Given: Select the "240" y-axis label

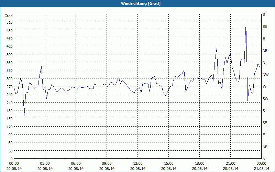Looking at the screenshot, I should [10, 95].
